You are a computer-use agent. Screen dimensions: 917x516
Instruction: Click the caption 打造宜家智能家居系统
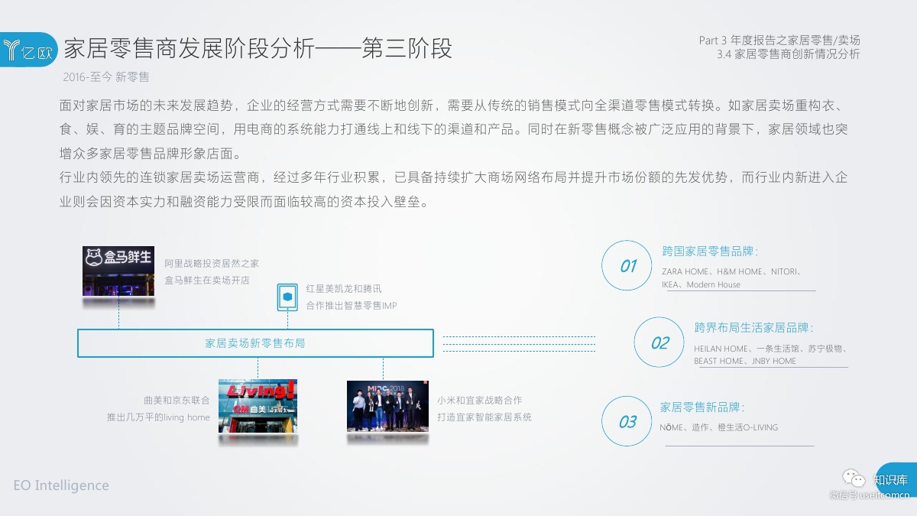coord(484,417)
